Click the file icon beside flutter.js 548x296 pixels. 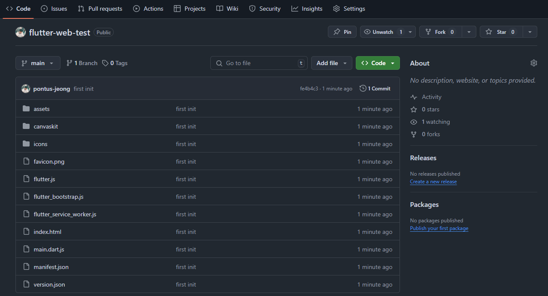(26, 179)
